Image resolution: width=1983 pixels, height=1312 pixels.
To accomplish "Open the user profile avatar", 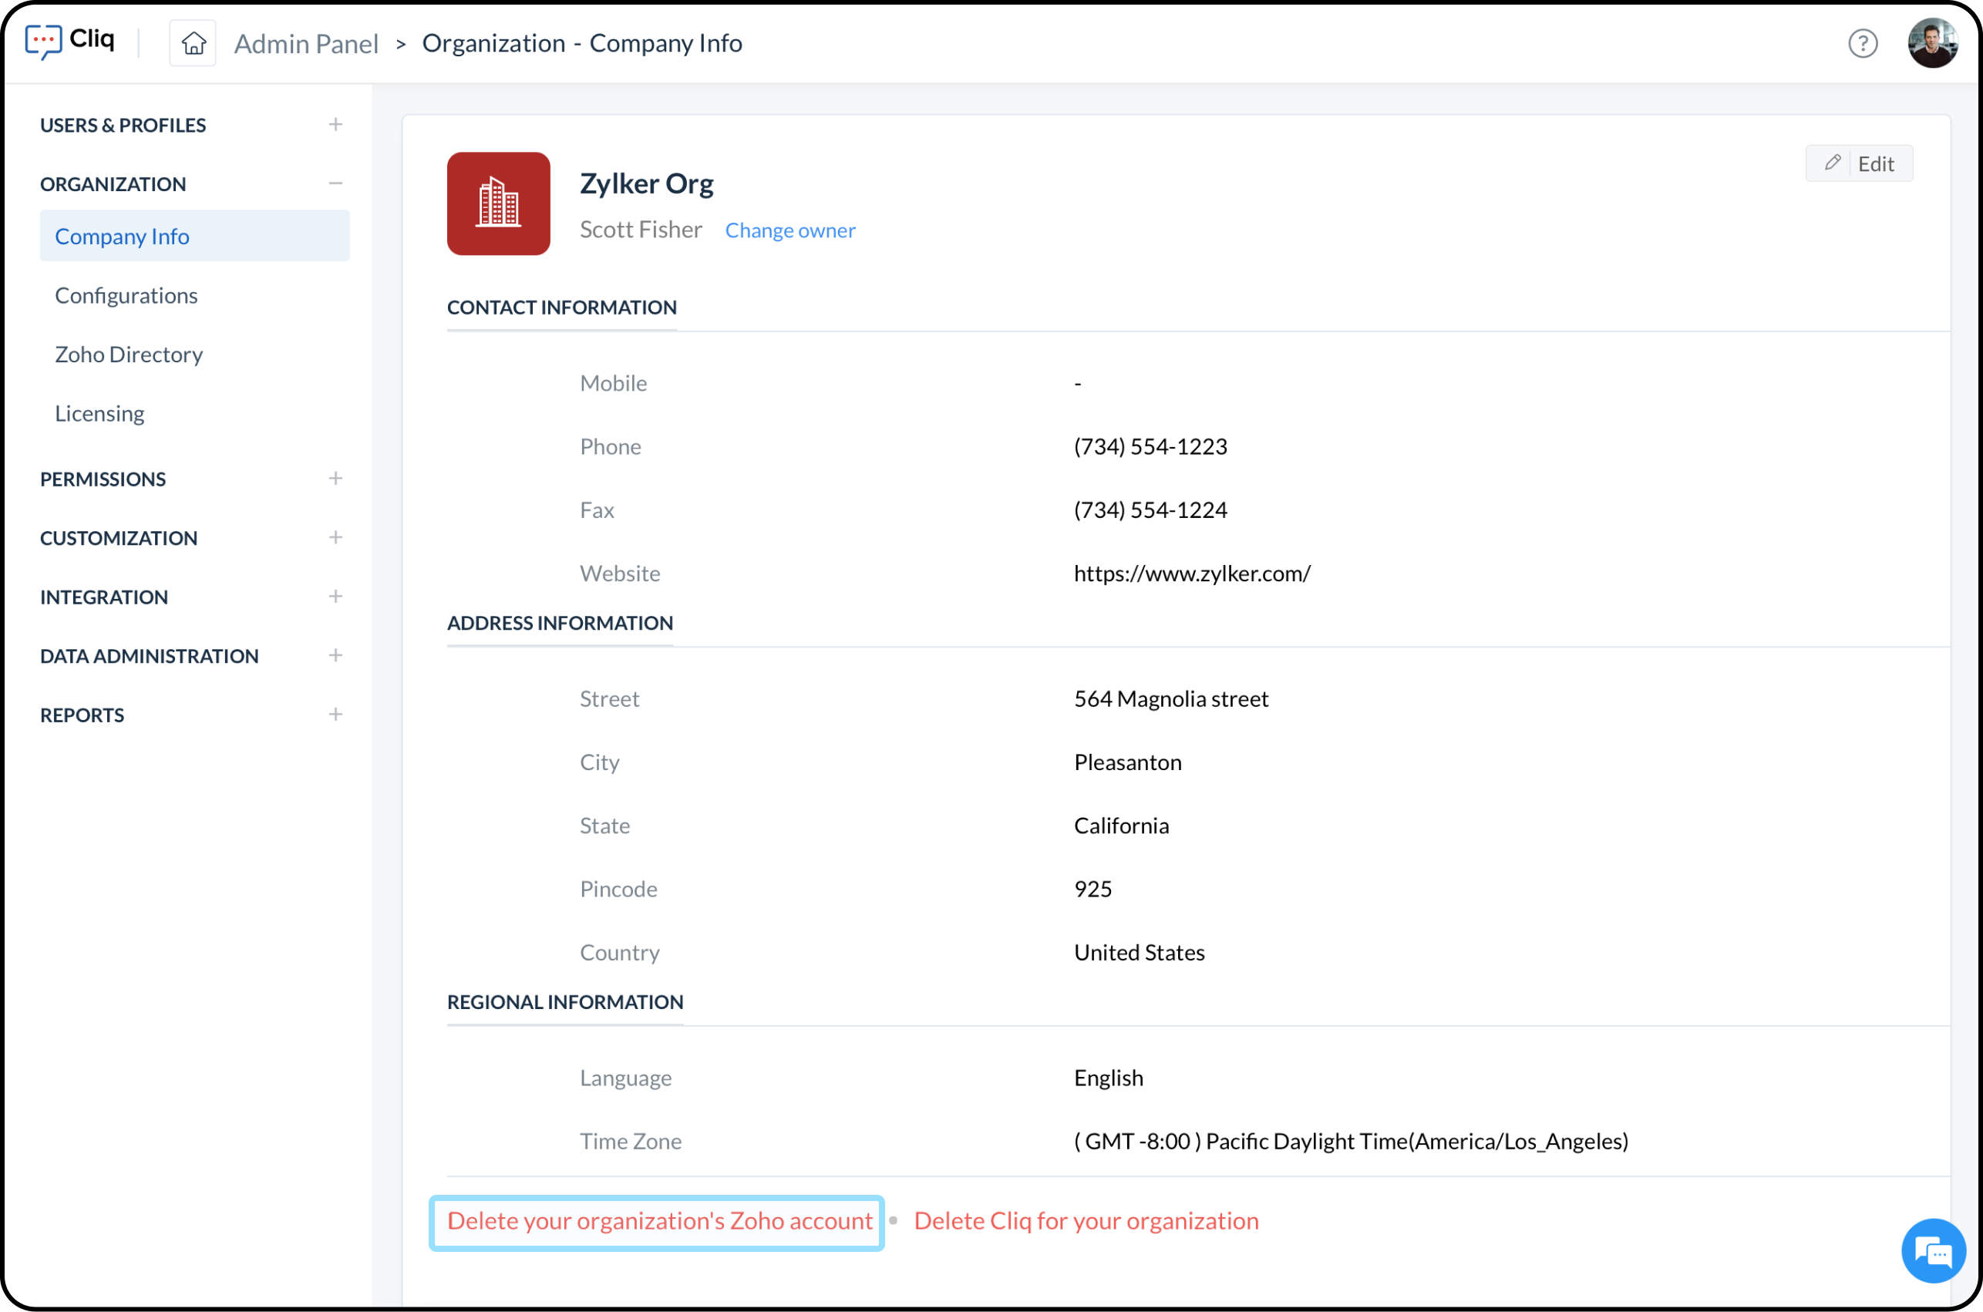I will coord(1932,42).
